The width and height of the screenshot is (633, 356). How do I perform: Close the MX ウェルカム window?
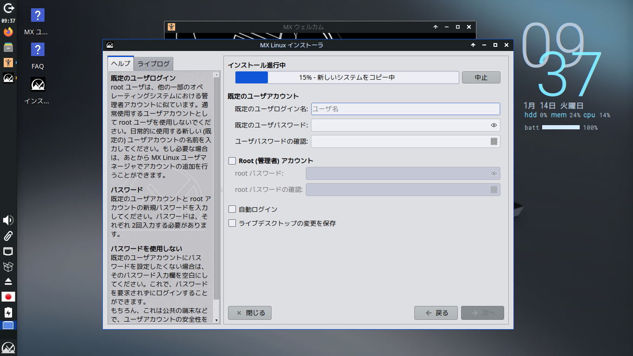tap(469, 27)
